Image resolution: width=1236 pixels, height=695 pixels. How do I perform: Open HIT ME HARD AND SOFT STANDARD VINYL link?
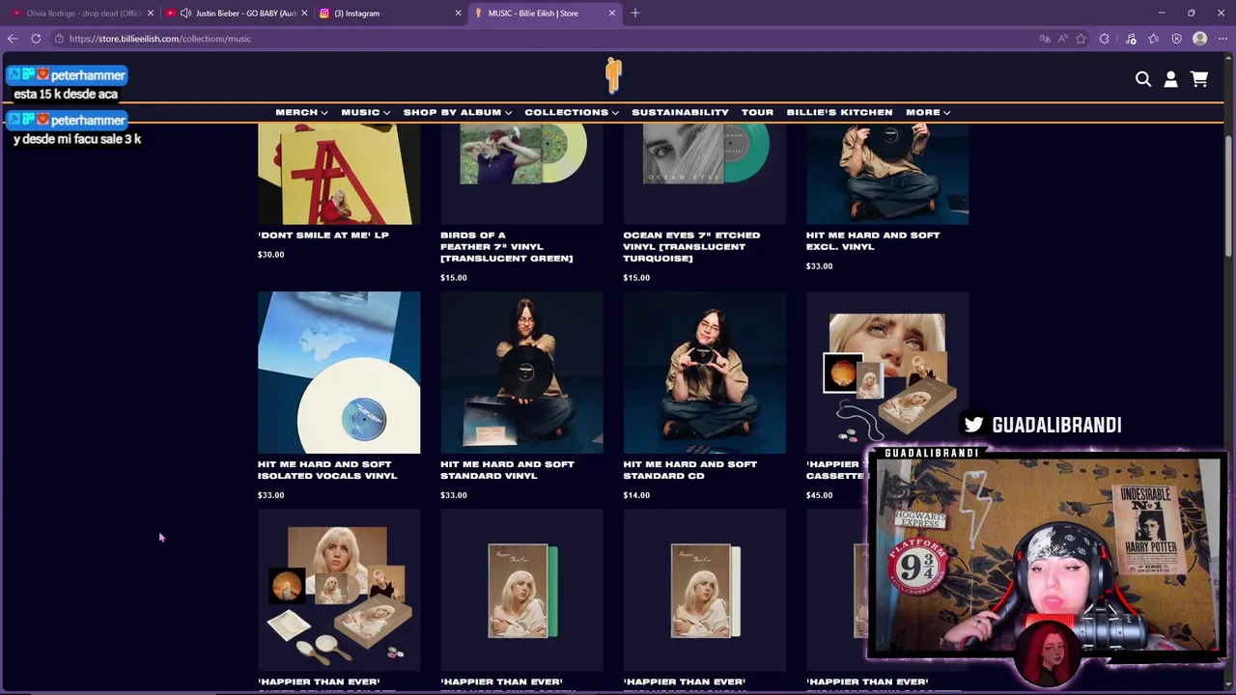pos(507,470)
